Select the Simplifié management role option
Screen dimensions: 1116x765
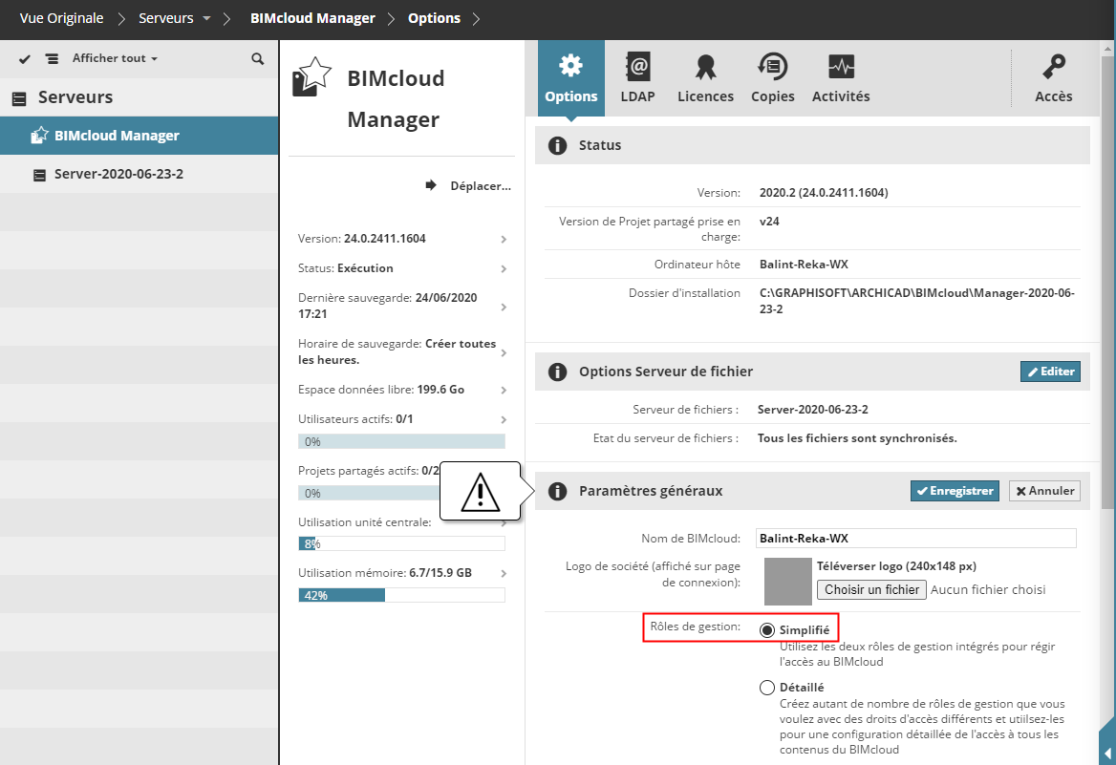[766, 629]
